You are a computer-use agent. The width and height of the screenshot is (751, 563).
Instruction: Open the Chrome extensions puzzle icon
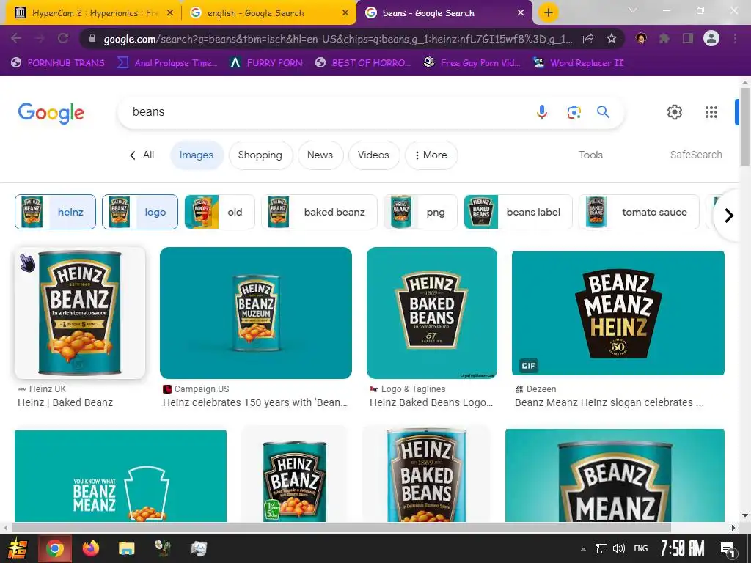pyautogui.click(x=664, y=38)
